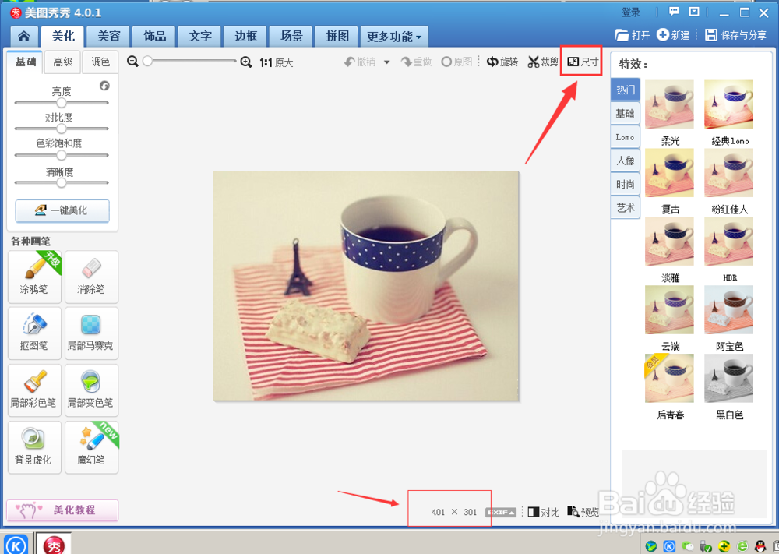Select the 基础 basic adjustments tab
Viewport: 779px width, 554px height.
(26, 62)
